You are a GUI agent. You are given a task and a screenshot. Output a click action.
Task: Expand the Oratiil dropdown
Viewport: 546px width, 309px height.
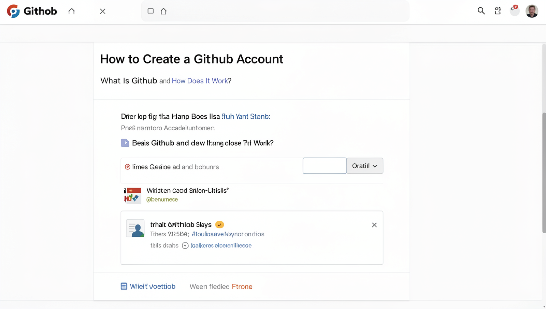tap(365, 166)
